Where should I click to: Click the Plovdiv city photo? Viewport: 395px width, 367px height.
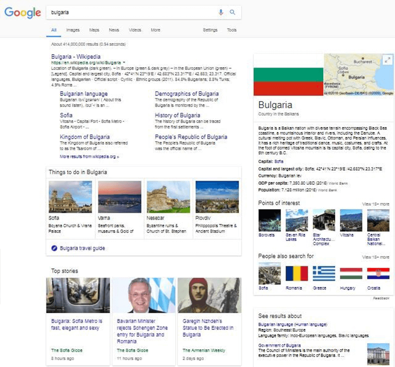tap(217, 197)
